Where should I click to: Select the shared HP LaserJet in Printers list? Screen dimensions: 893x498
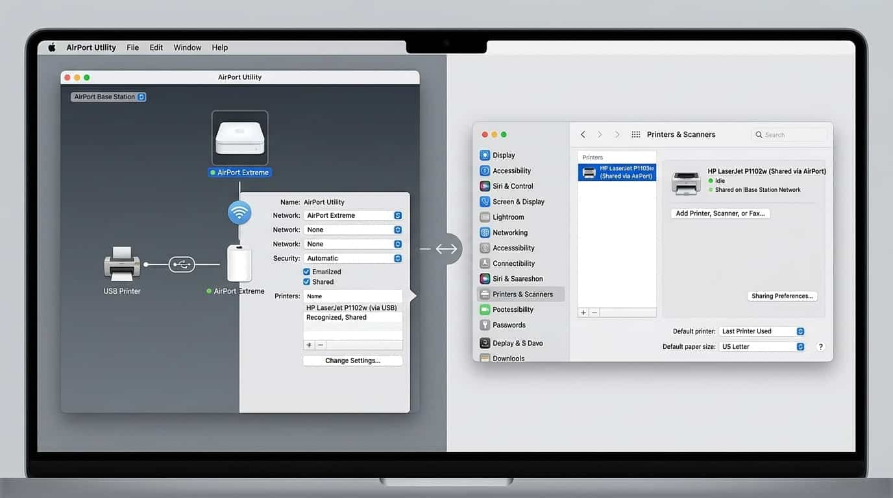[x=617, y=172]
